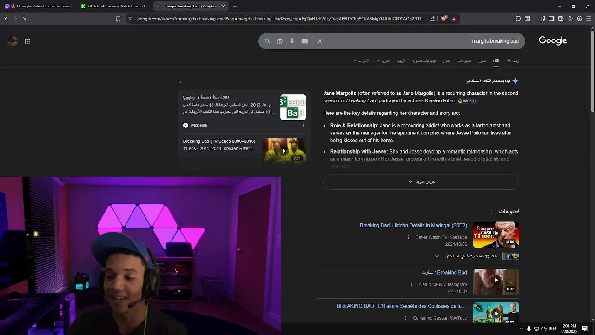This screenshot has height=335, width=595.
Task: Open the taskbar volume control
Action: [x=544, y=329]
